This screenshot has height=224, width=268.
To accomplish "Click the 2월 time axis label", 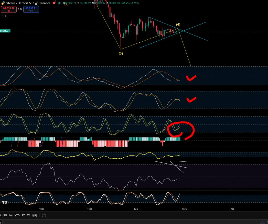I will (232, 209).
